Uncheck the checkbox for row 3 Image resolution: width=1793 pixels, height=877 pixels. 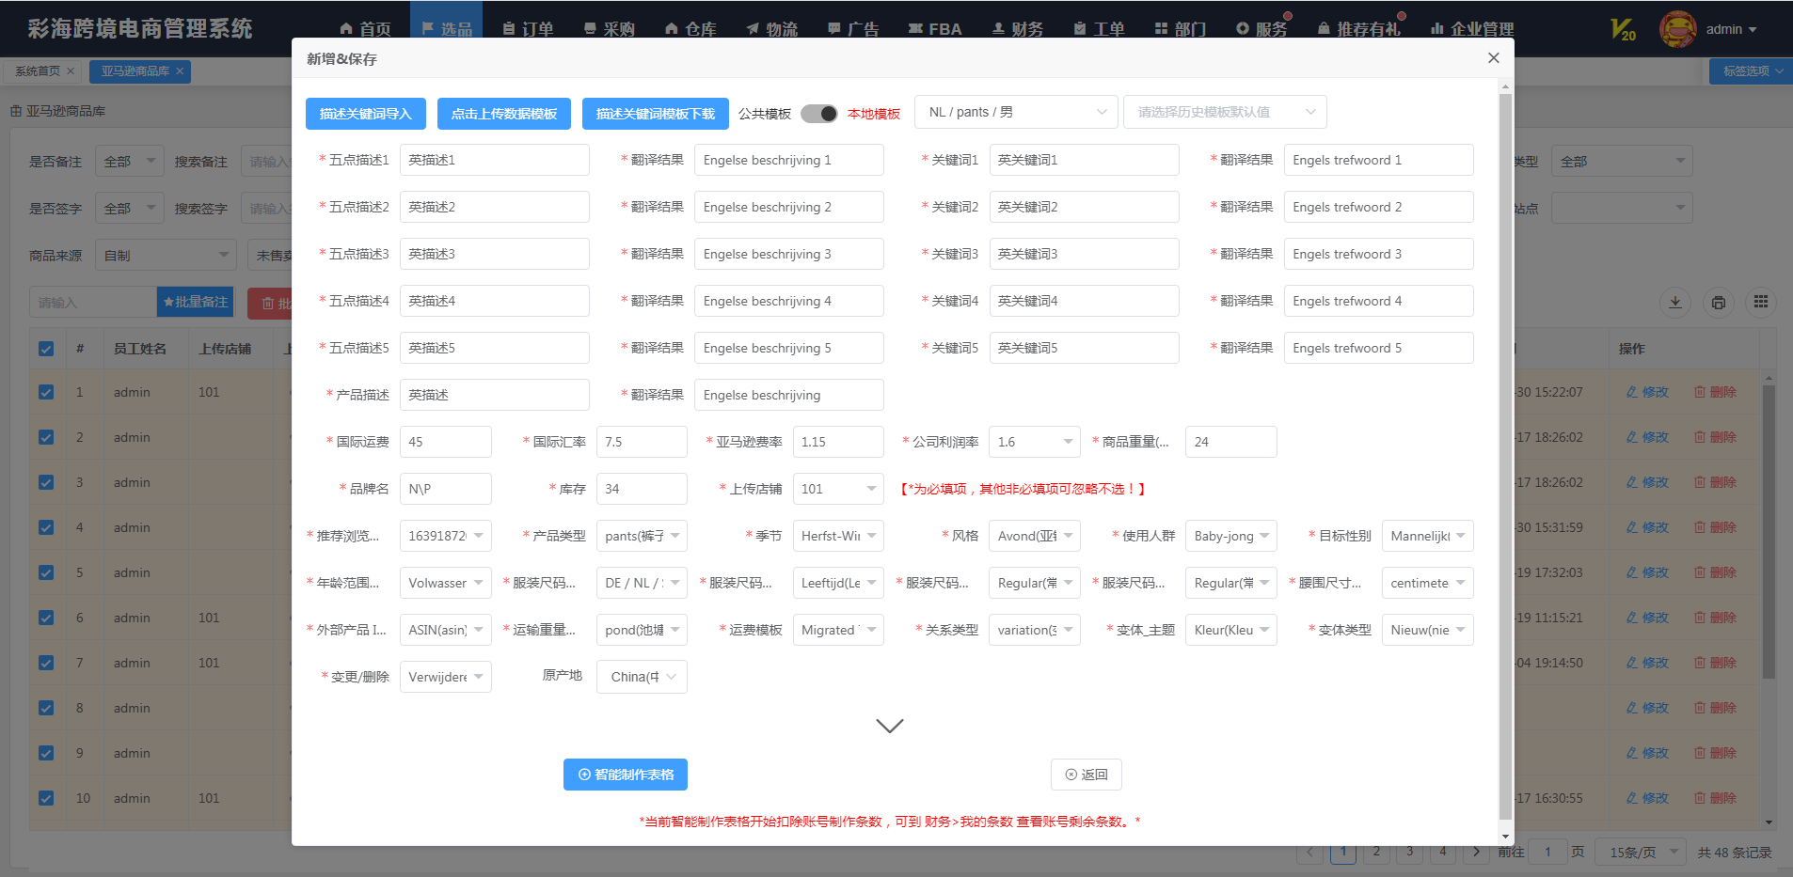click(46, 482)
